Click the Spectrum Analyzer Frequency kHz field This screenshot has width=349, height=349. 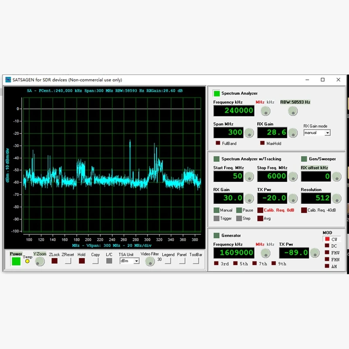click(234, 111)
